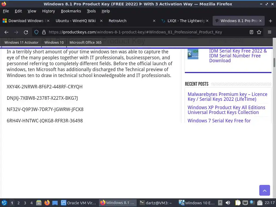Open Malwarebytes Premium key post link
Viewport: 276px width, 207px height.
pos(227,97)
